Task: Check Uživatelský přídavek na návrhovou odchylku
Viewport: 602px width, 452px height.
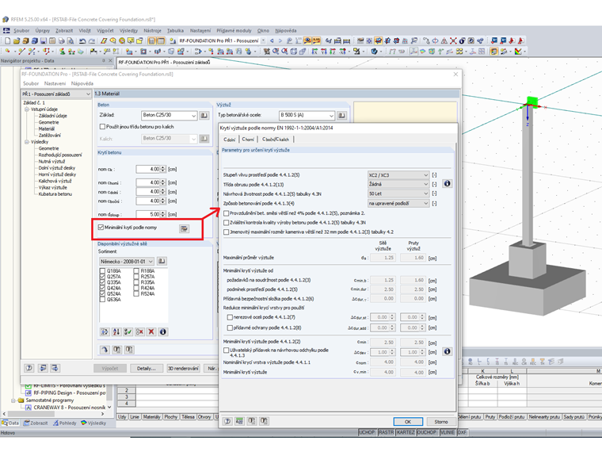Action: 226,350
